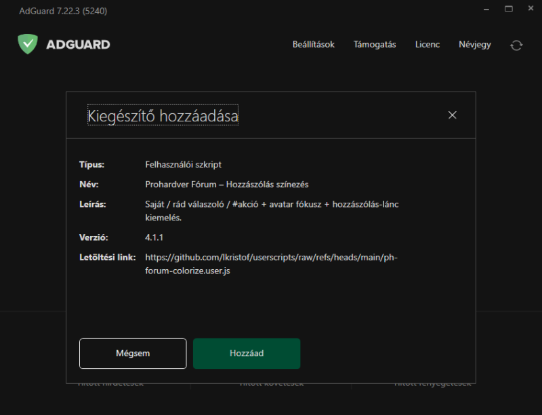
Task: Minimize the AdGuard window
Action: [x=486, y=9]
